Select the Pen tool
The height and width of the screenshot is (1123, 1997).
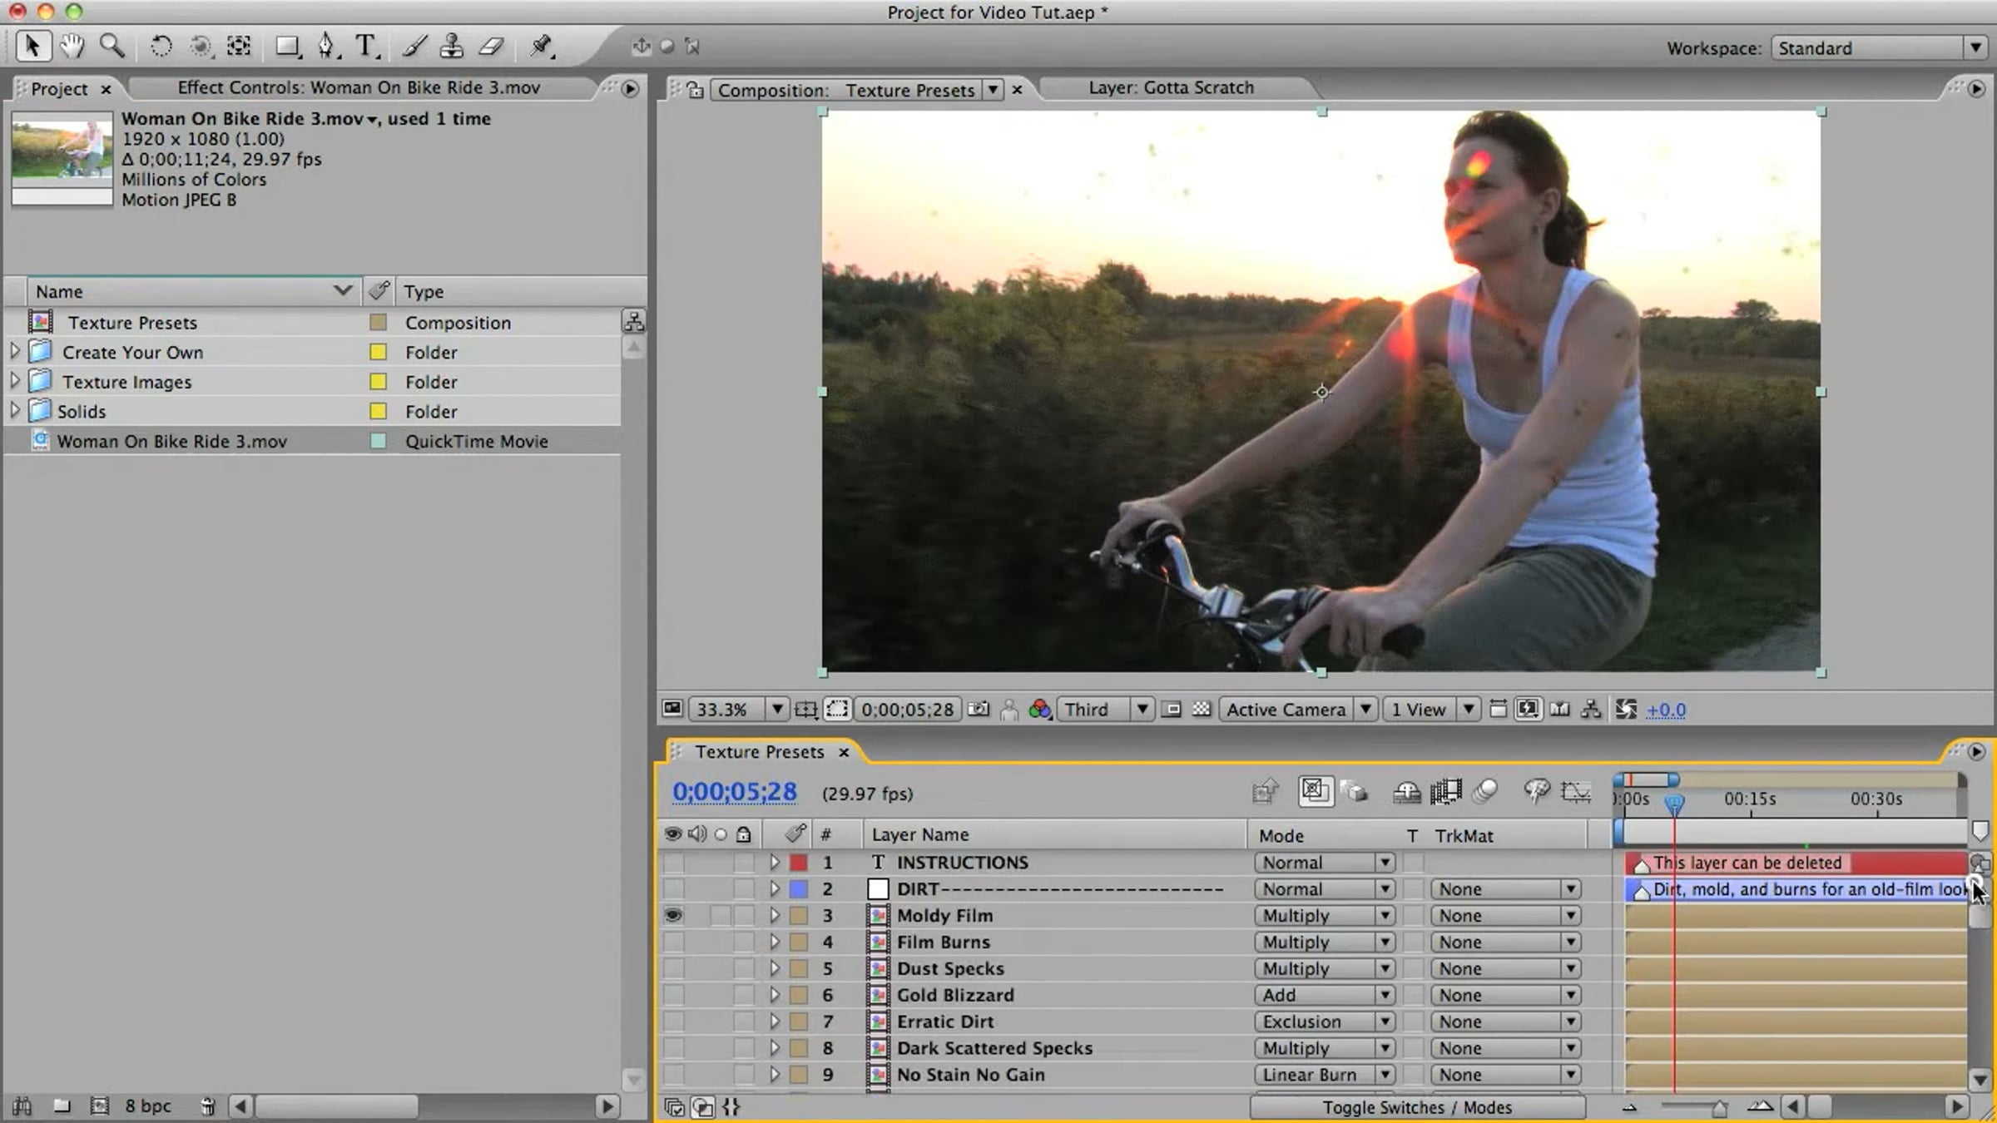325,46
